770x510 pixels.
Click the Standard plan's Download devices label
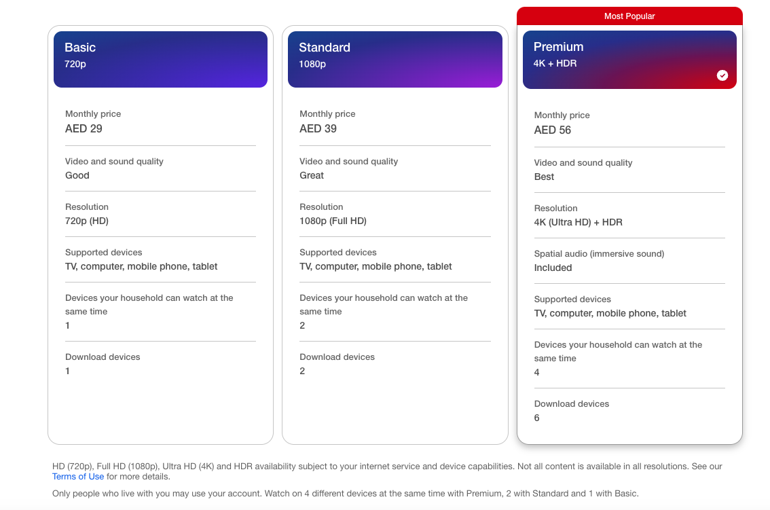tap(337, 357)
